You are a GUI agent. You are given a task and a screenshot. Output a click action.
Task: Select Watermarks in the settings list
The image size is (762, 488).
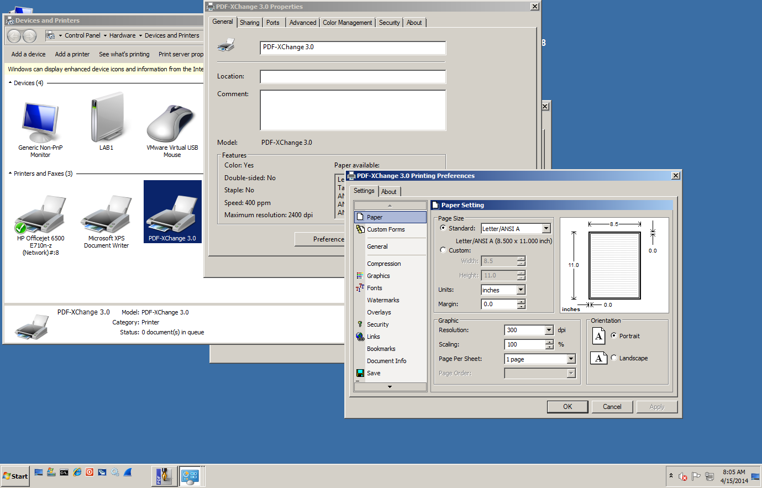point(383,300)
